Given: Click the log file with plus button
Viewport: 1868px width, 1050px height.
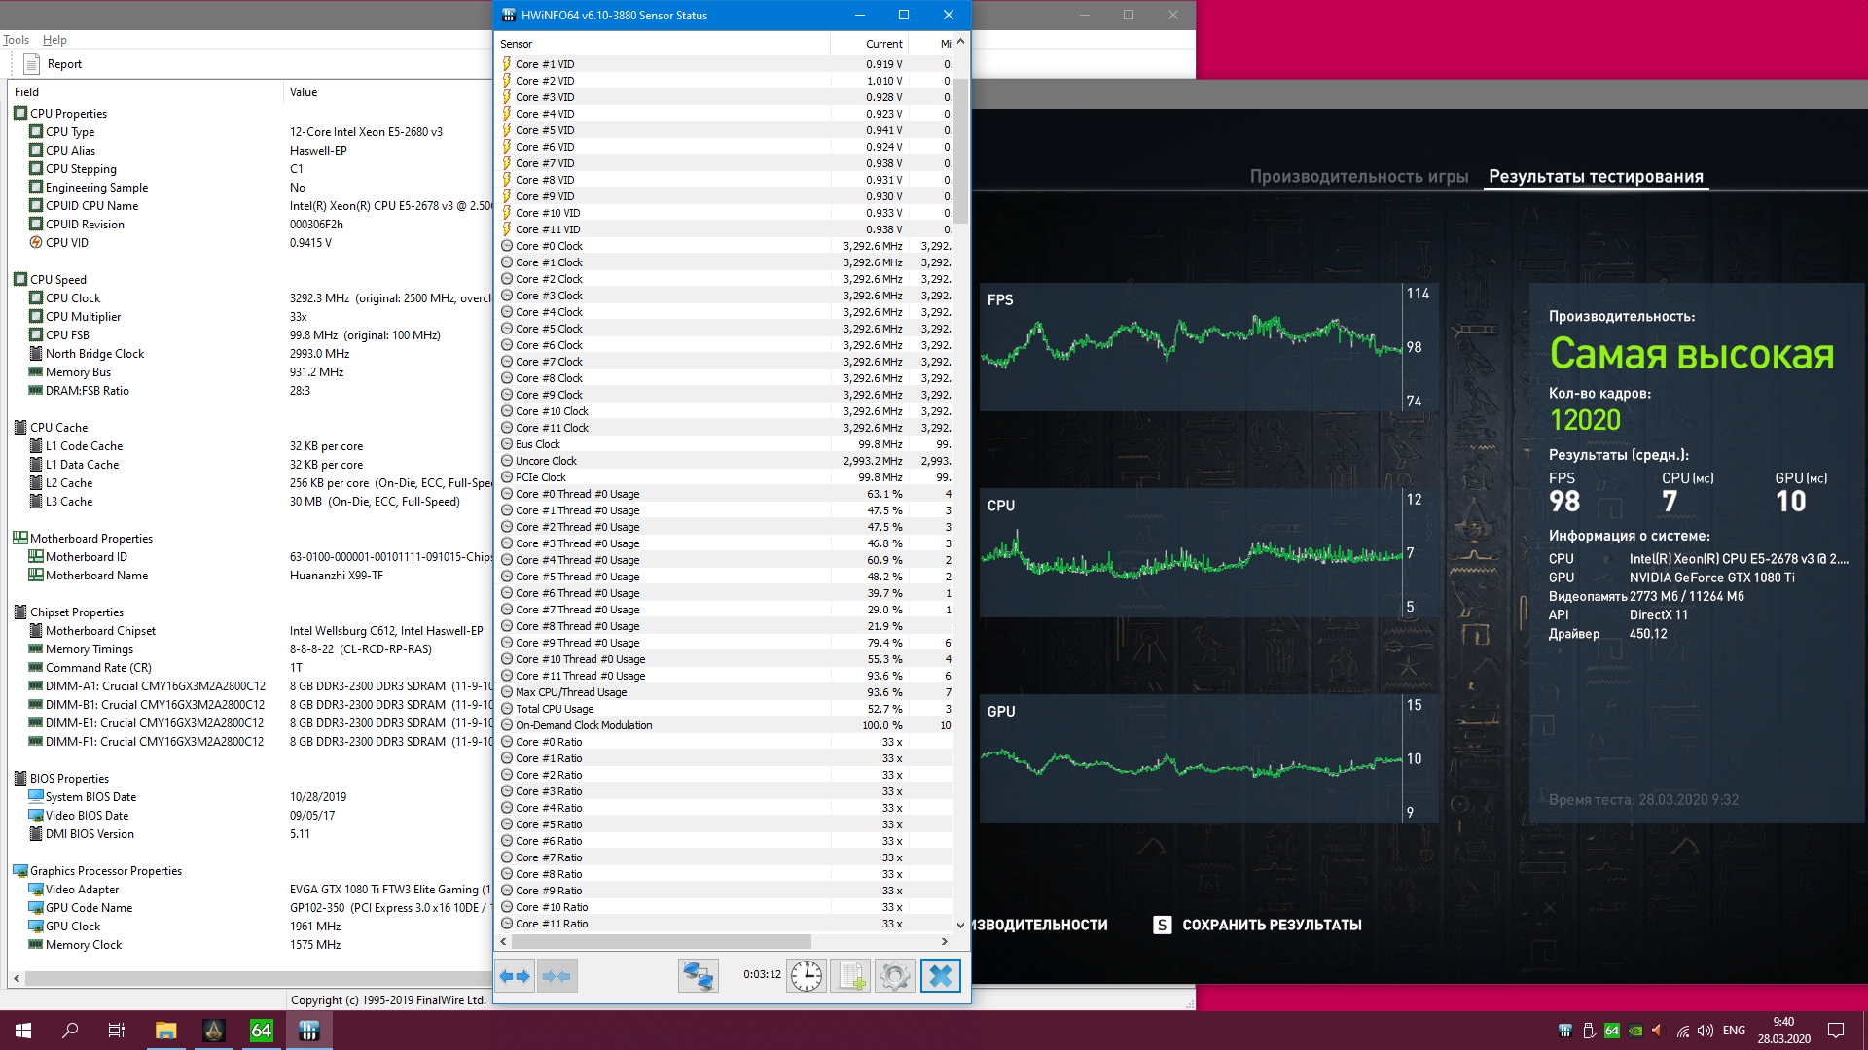Looking at the screenshot, I should click(x=851, y=976).
